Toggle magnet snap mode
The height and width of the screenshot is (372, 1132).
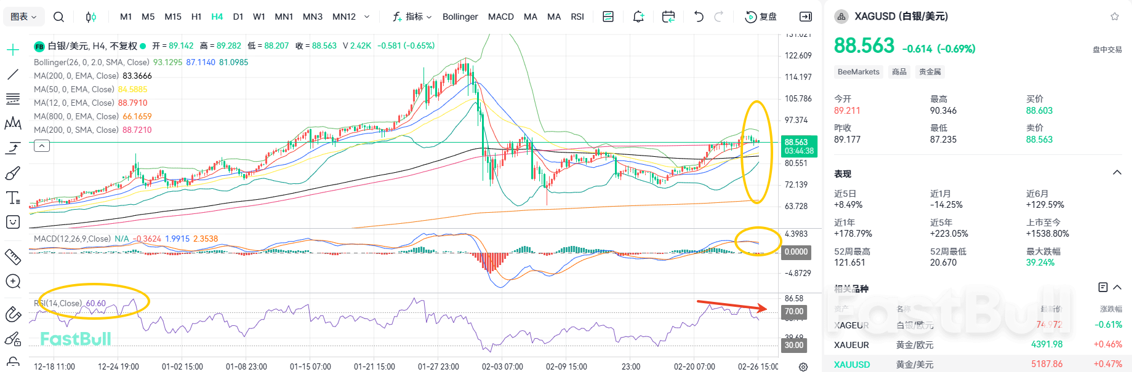[x=13, y=314]
